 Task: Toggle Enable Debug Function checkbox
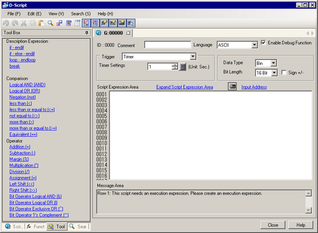263,43
